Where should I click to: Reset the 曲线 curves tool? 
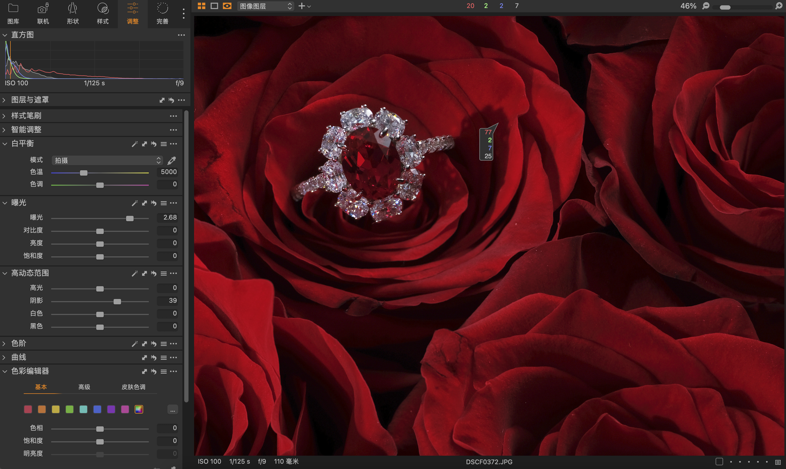[x=154, y=357]
